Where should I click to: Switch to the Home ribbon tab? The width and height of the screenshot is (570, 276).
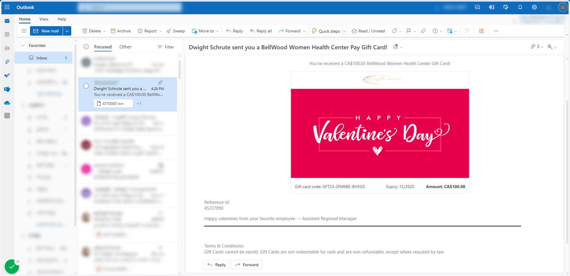pyautogui.click(x=25, y=19)
